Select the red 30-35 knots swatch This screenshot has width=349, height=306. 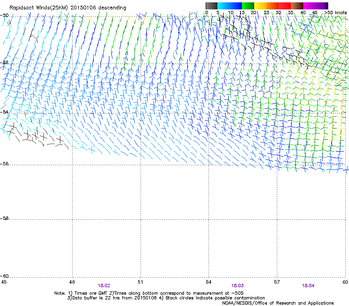click(x=285, y=6)
